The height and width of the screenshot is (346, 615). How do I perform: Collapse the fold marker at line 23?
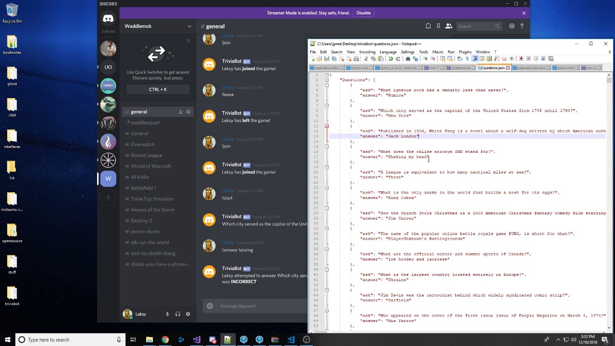tap(327, 187)
